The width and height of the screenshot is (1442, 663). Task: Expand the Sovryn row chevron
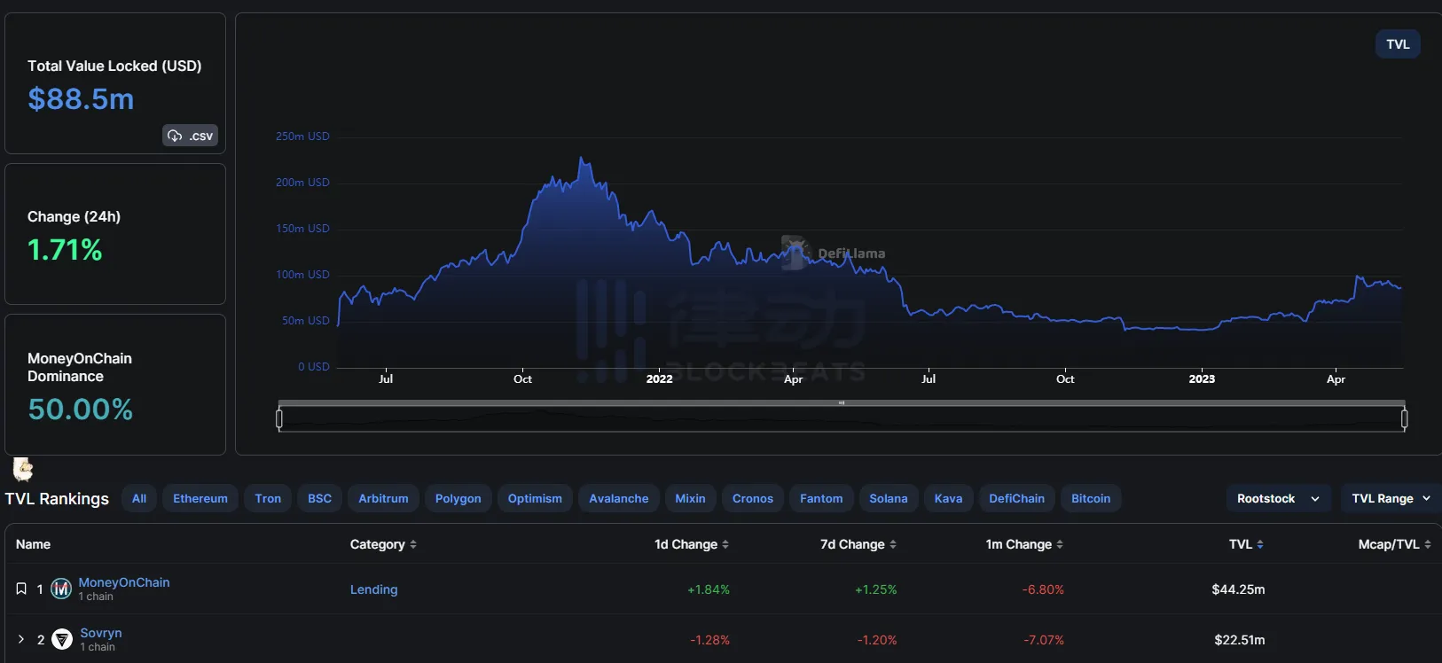click(x=21, y=639)
